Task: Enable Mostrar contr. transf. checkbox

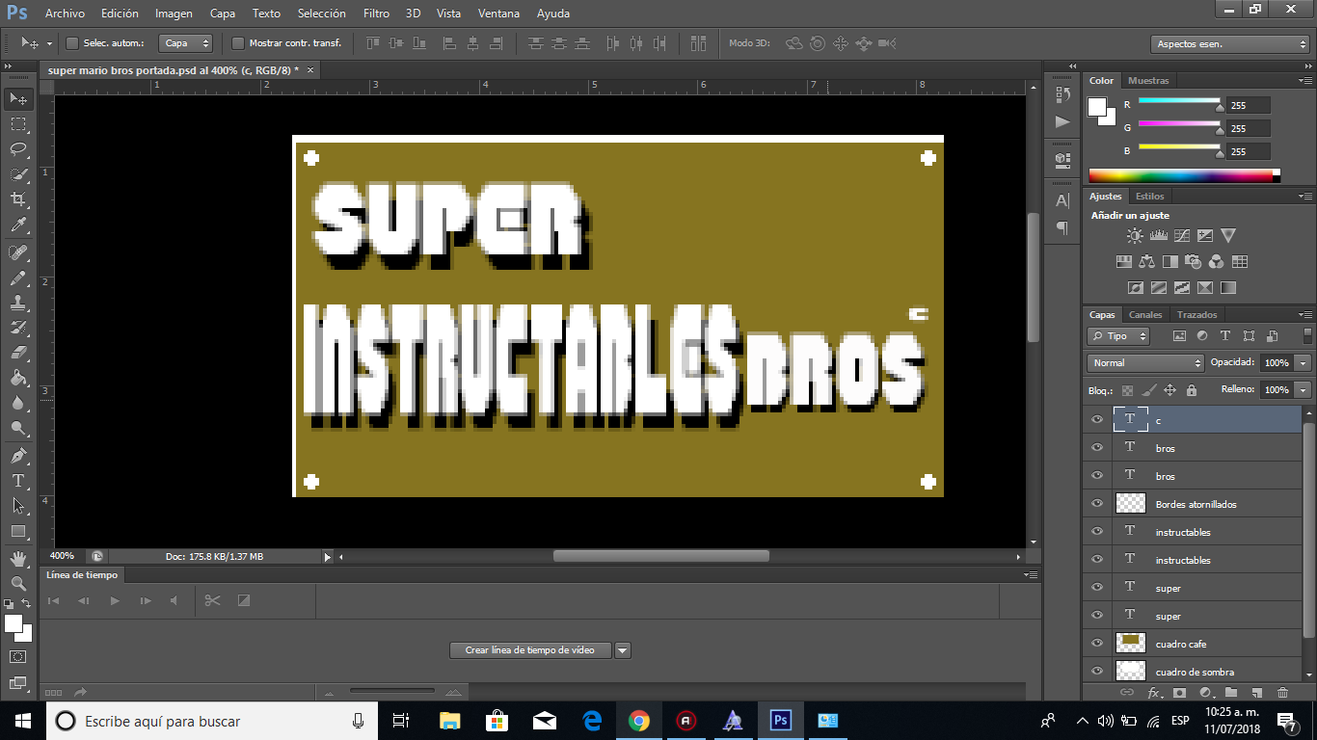Action: coord(238,43)
